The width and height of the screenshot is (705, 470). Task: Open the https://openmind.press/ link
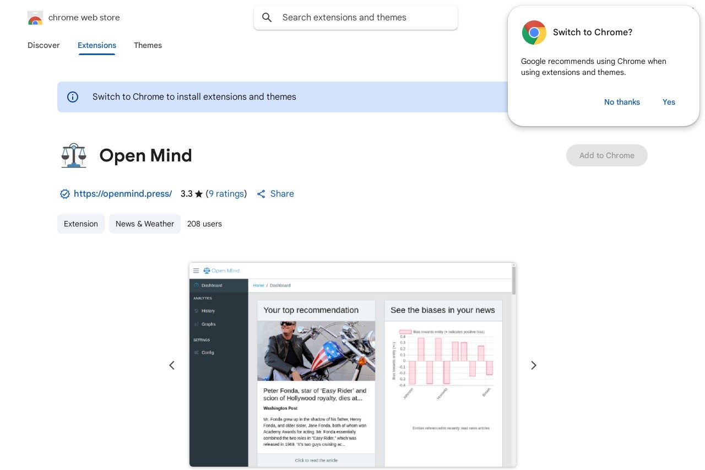[123, 194]
